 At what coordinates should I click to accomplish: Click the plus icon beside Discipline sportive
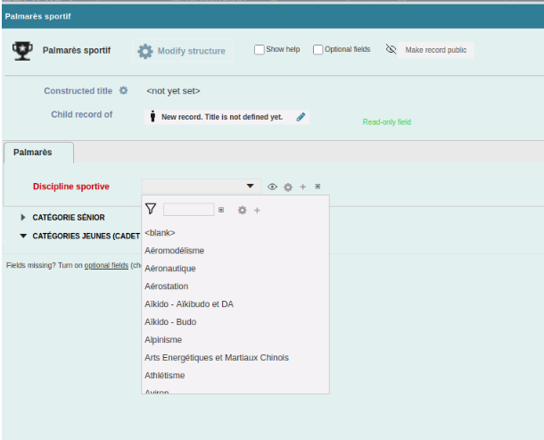click(x=302, y=187)
